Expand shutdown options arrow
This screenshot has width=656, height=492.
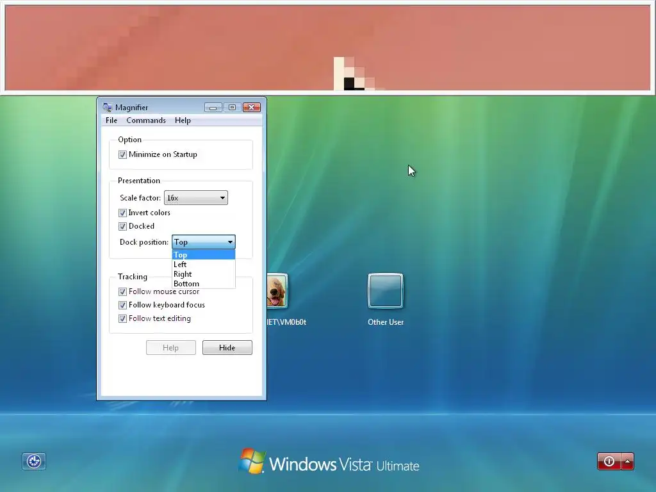click(628, 461)
